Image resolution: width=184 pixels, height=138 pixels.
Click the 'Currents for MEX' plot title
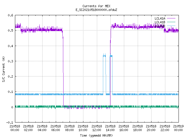point(96,6)
